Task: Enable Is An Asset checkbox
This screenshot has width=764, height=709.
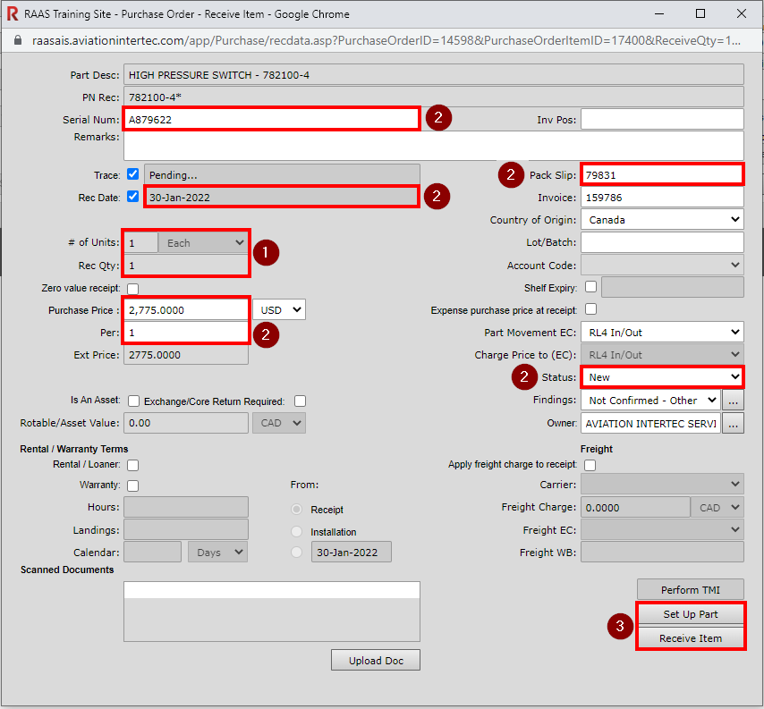Action: pyautogui.click(x=133, y=401)
